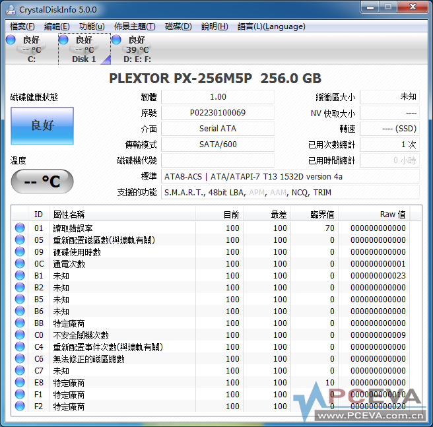433x427 pixels.
Task: Click the 臨界值 column header
Action: coord(315,214)
